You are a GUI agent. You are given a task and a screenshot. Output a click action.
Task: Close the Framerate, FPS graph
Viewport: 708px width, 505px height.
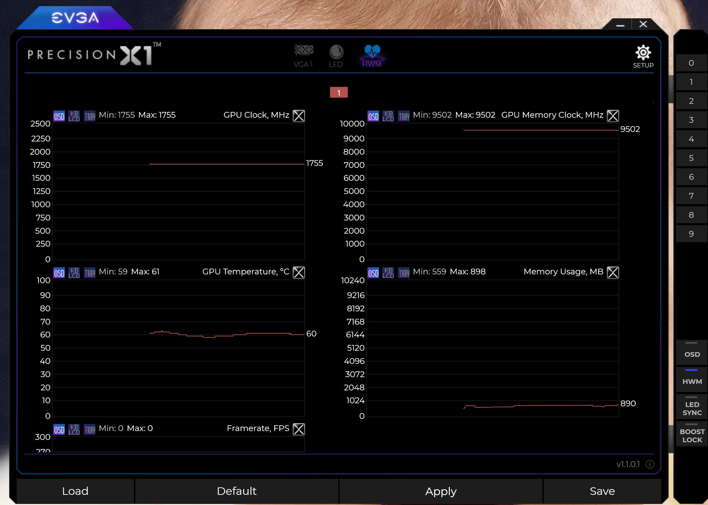coord(299,429)
